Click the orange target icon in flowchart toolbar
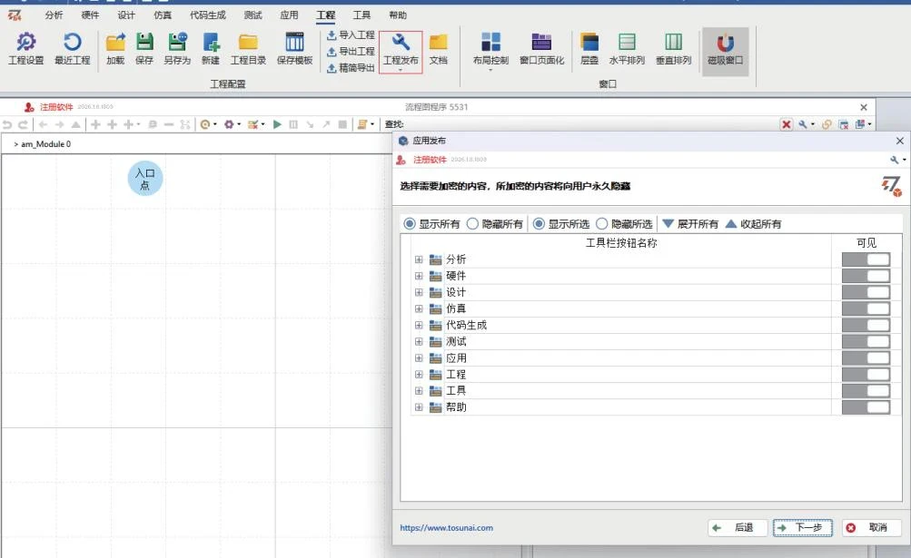 207,124
